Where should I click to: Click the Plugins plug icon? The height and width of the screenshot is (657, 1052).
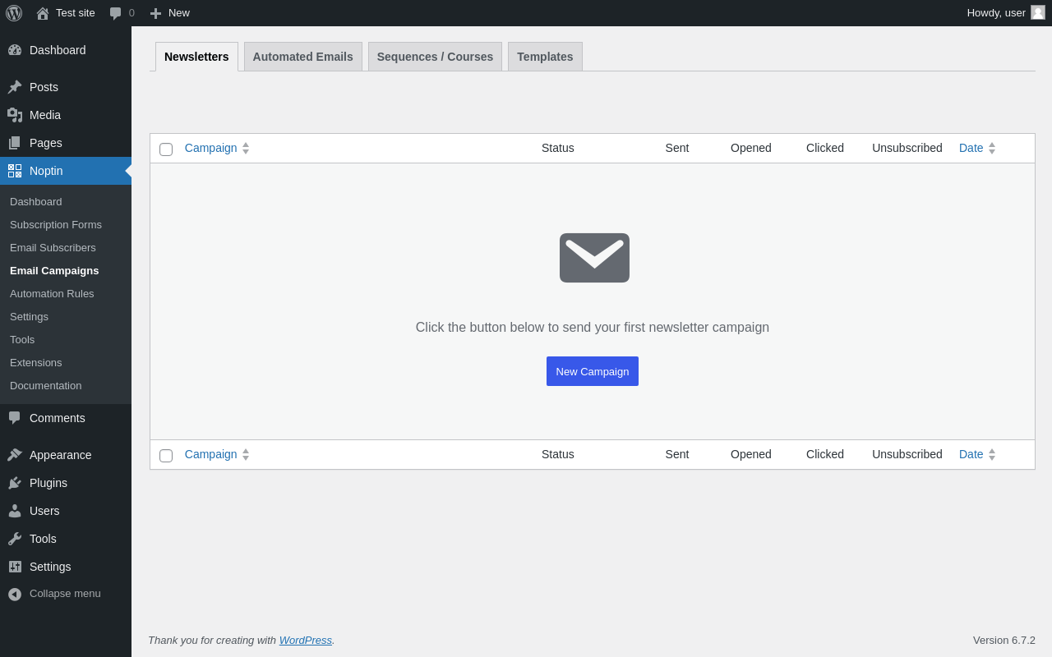(15, 483)
